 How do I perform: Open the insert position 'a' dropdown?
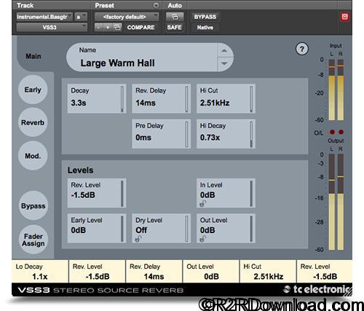(81, 17)
